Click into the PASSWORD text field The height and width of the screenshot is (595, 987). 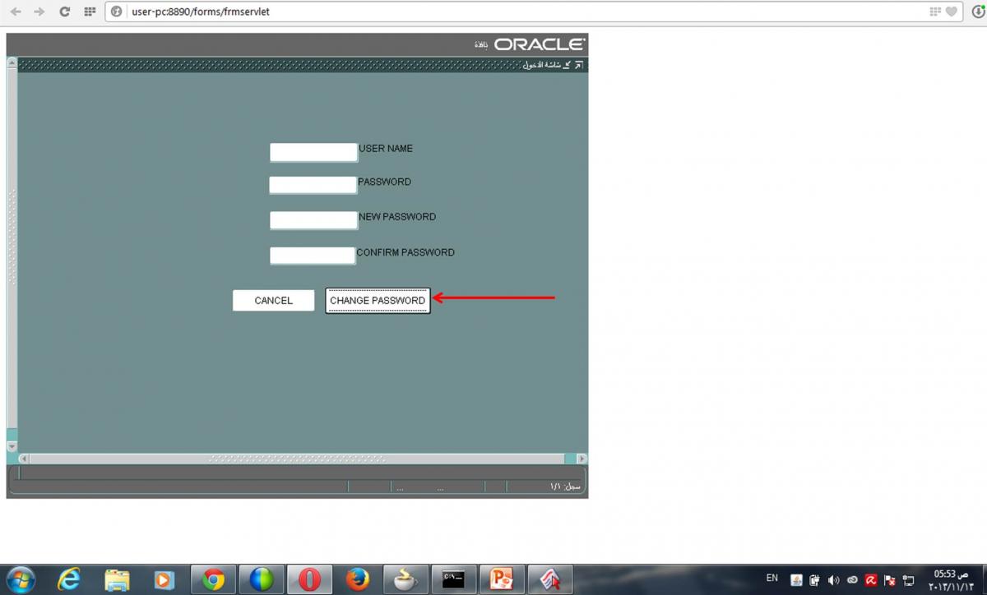[313, 185]
